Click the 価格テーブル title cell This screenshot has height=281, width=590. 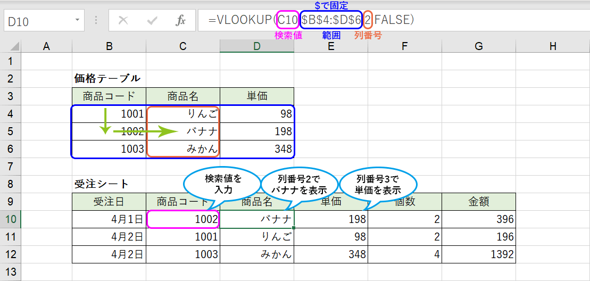pos(109,79)
